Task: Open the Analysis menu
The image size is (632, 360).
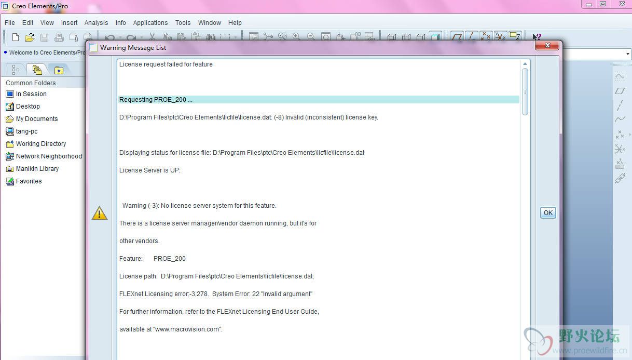Action: click(97, 23)
